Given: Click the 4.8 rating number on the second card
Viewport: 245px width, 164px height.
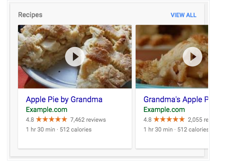Looking at the screenshot, I should (x=147, y=120).
